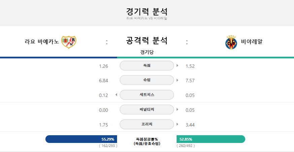The image size is (294, 152).
Task: Click the blue 55.29% success rate bar
Action: click(x=81, y=139)
